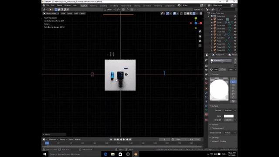
Task: Enable rendered viewport shading mode
Action: pos(194,14)
